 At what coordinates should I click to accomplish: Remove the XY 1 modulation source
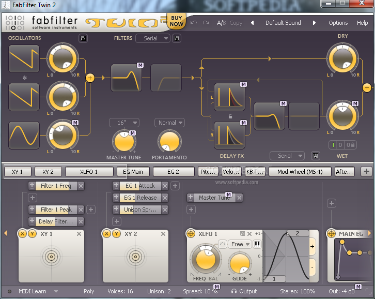79,234
